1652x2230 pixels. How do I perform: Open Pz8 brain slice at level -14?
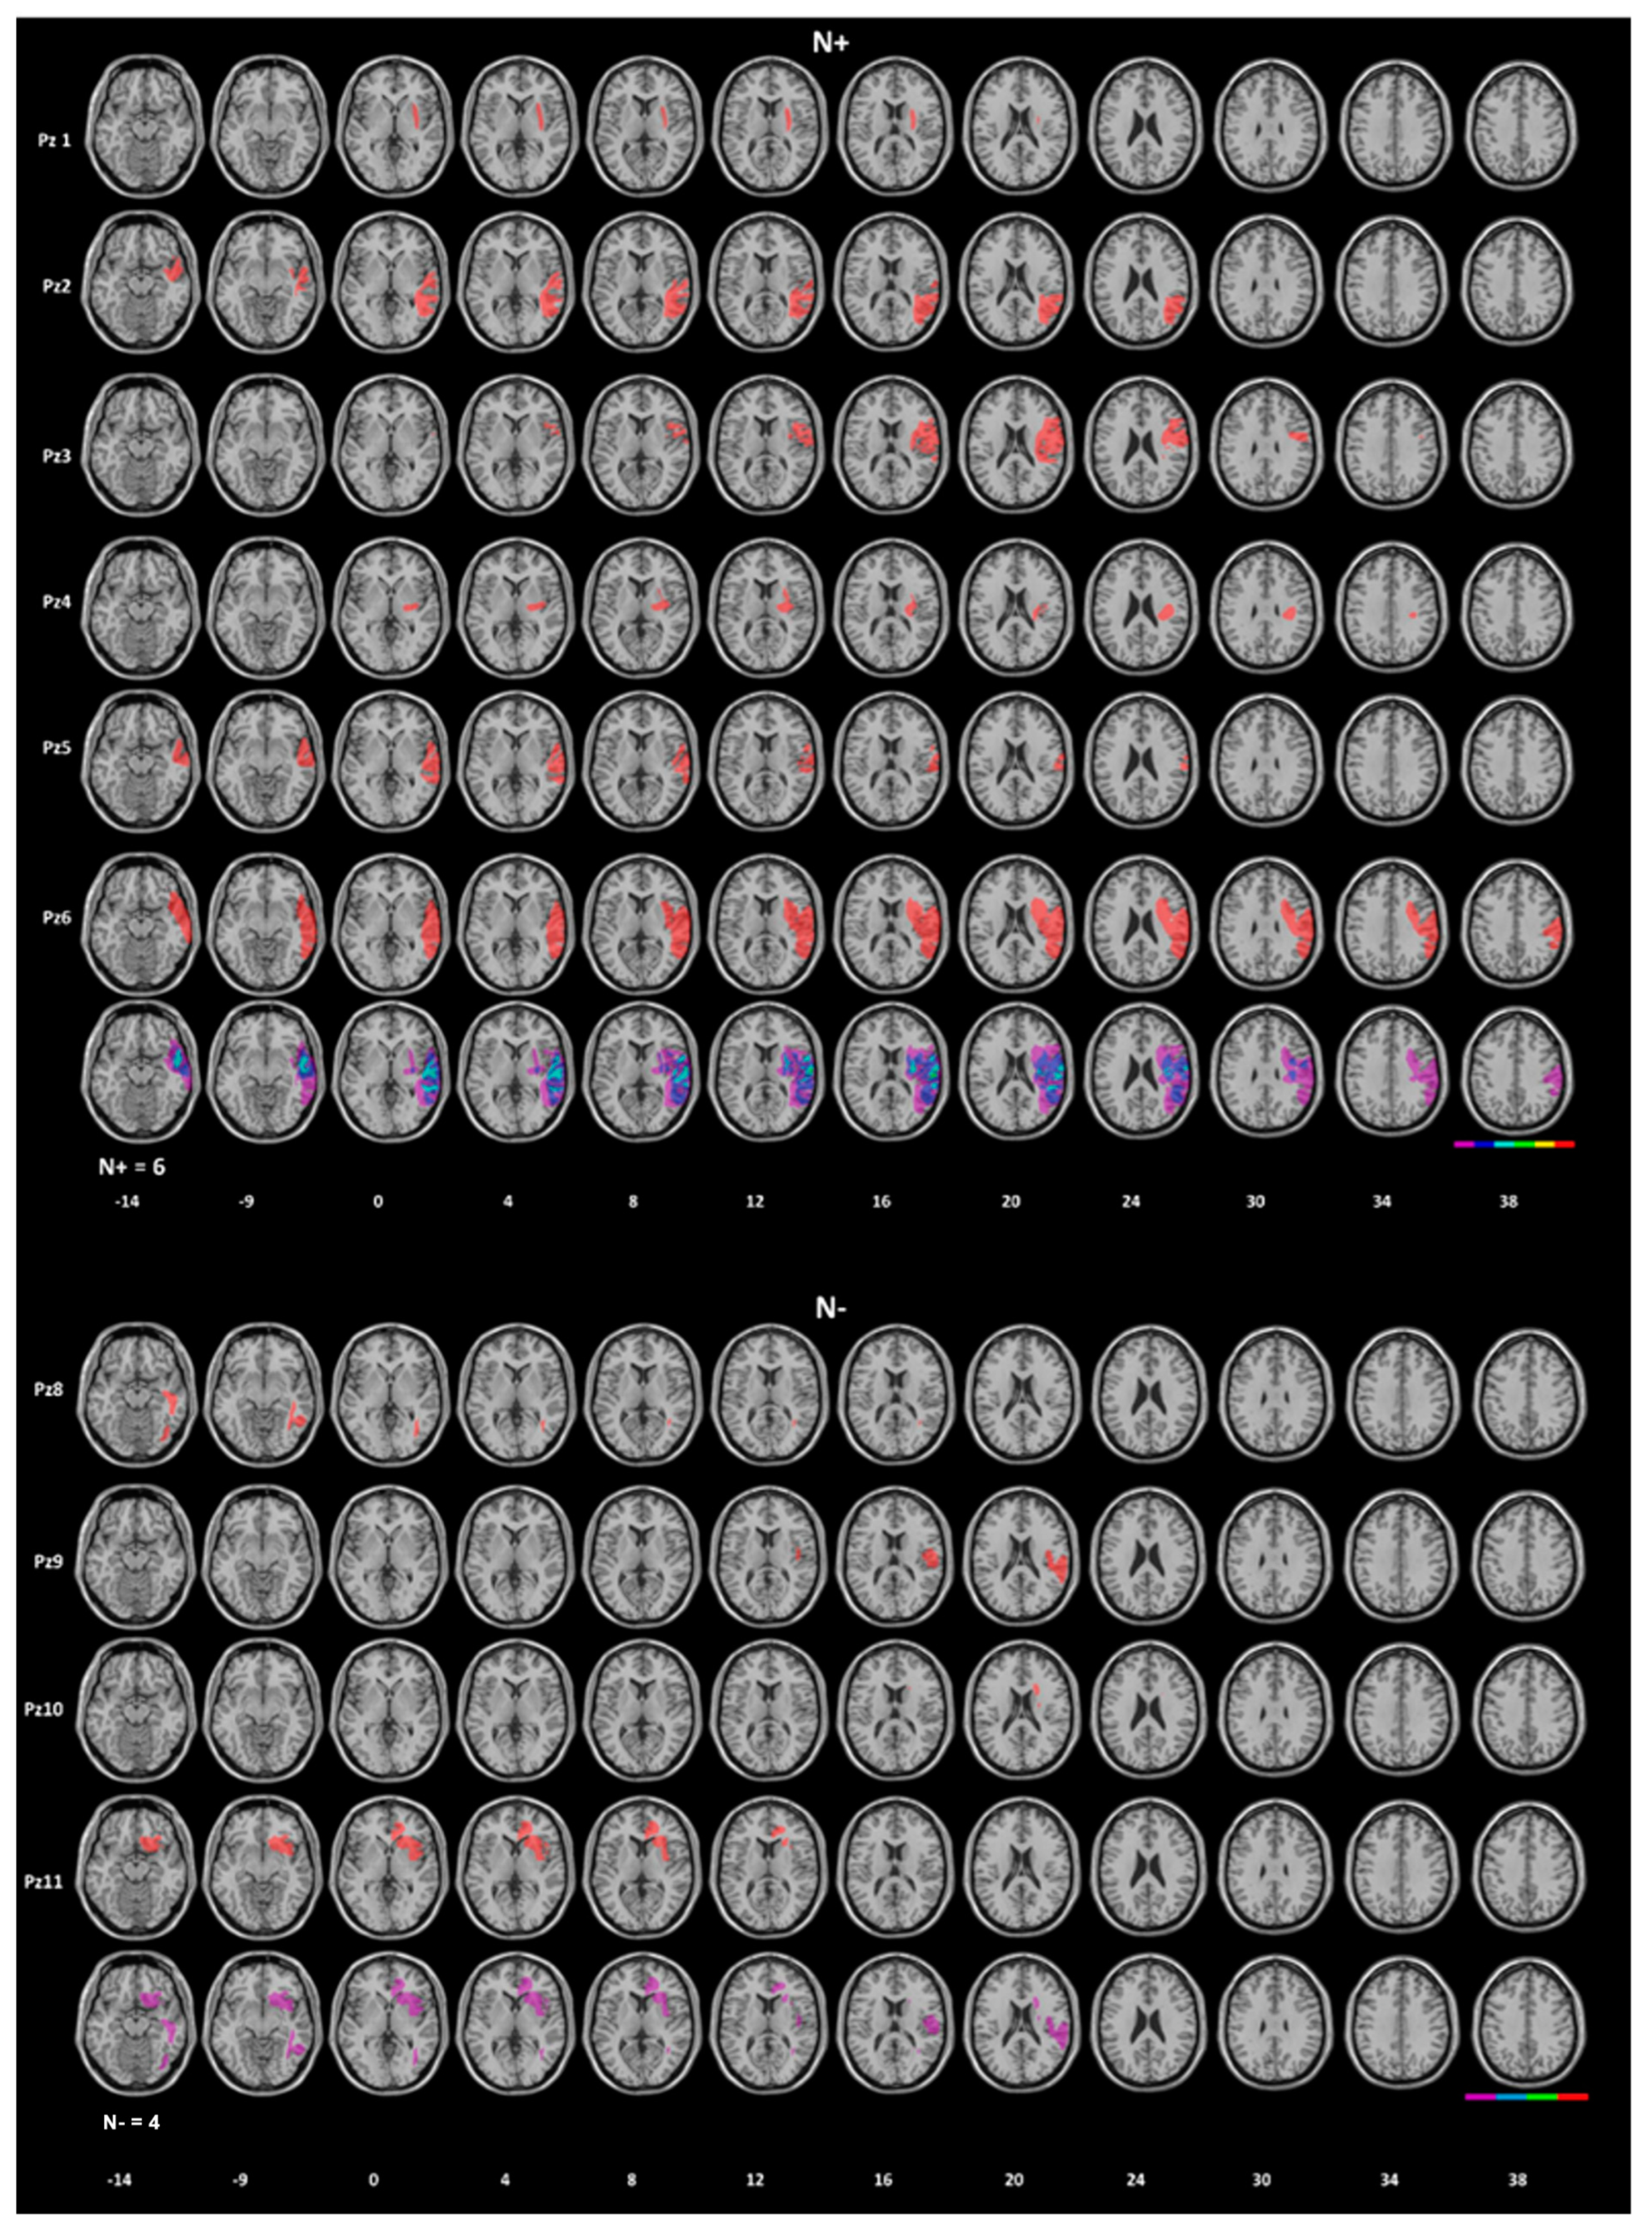(137, 1394)
